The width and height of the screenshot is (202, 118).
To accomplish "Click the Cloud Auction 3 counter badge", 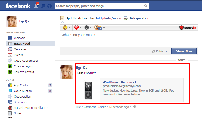I will click(51, 91).
